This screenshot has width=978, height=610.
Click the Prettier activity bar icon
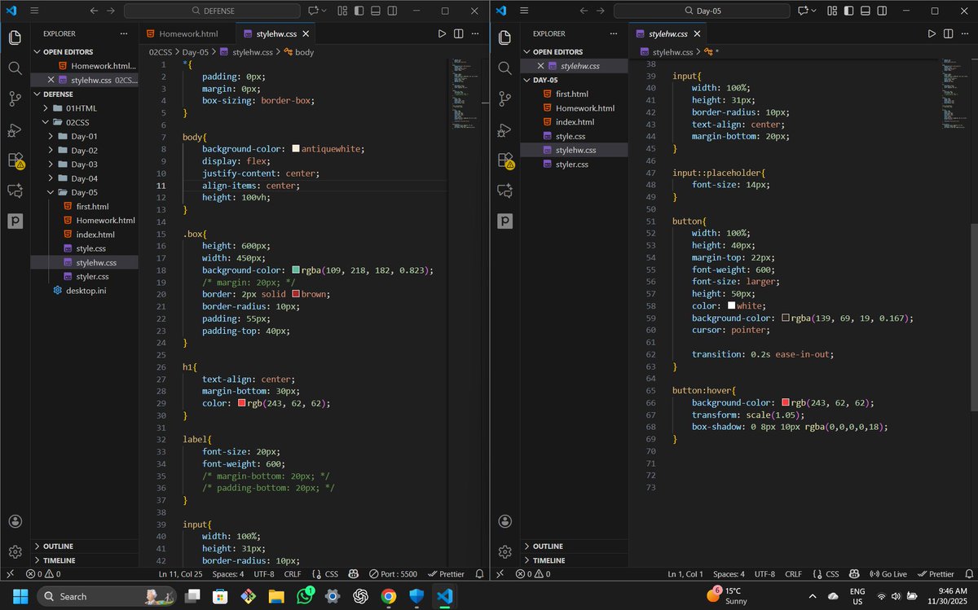pos(15,220)
